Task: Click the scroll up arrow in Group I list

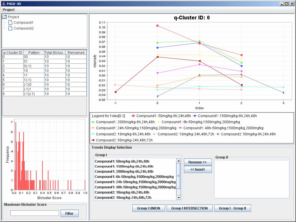Action: click(x=178, y=161)
